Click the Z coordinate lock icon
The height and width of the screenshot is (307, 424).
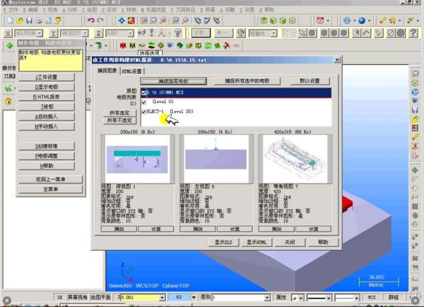99,33
